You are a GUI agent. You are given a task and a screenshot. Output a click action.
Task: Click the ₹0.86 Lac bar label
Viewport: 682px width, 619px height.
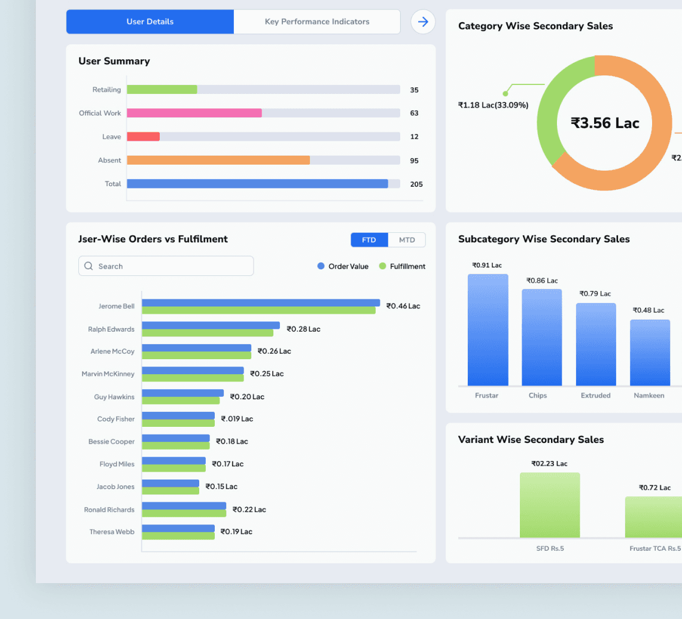pos(542,281)
